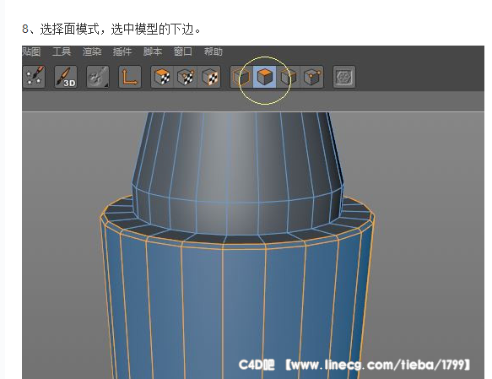Open the 渲染 menu
The image size is (492, 379).
click(x=92, y=51)
